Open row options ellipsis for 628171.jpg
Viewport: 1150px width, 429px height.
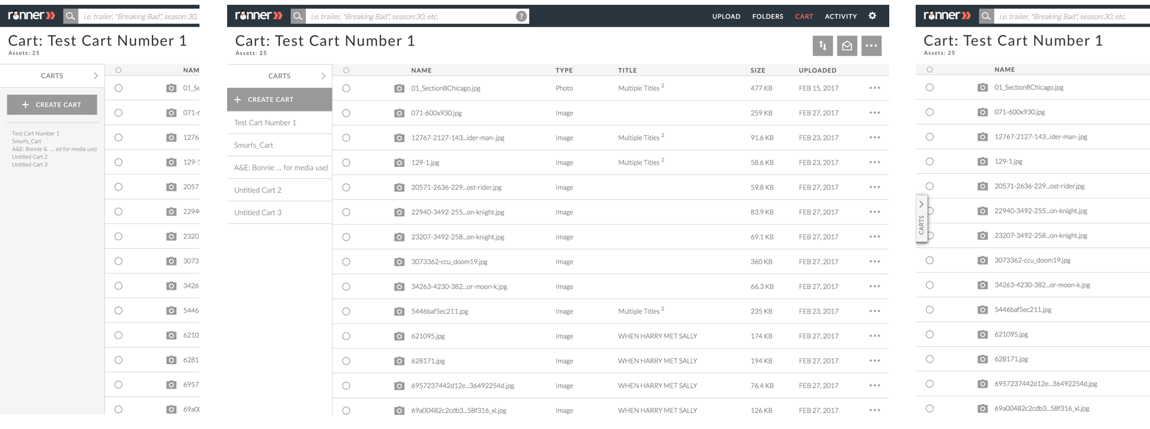pos(875,361)
